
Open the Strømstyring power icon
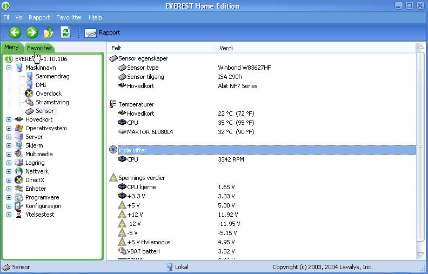(x=29, y=102)
